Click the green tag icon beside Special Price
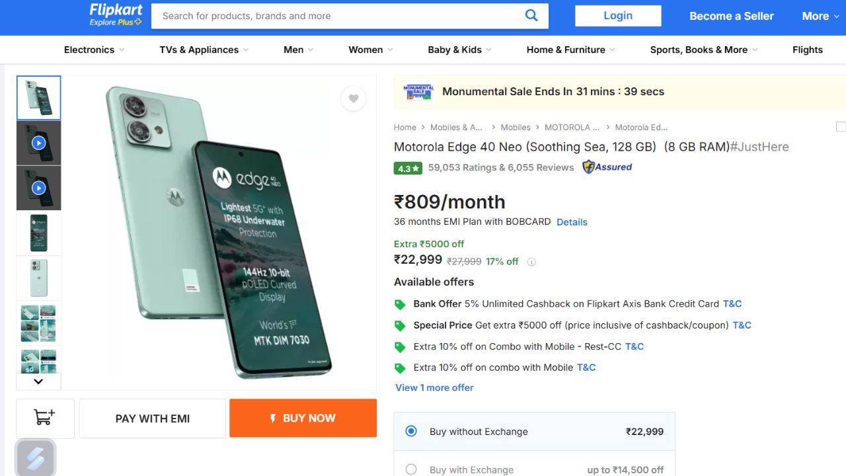This screenshot has width=846, height=476. (x=400, y=326)
